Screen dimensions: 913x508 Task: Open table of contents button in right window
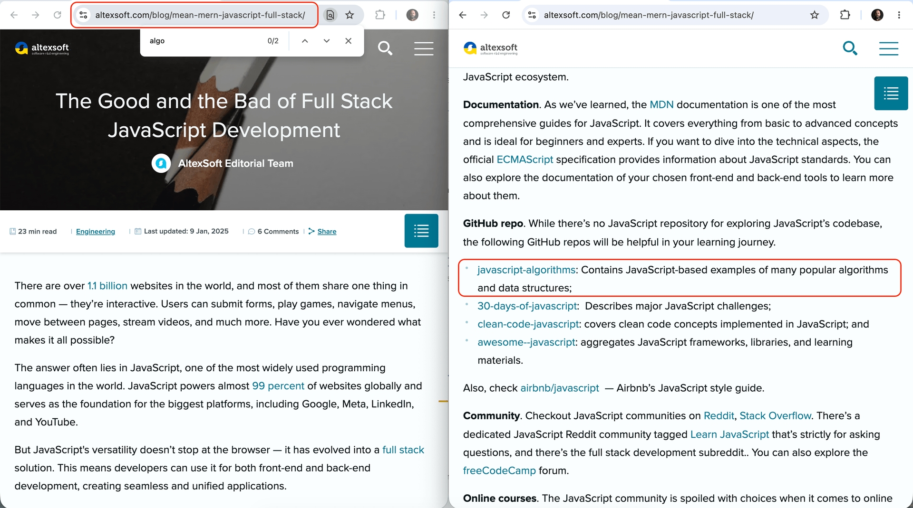[891, 93]
